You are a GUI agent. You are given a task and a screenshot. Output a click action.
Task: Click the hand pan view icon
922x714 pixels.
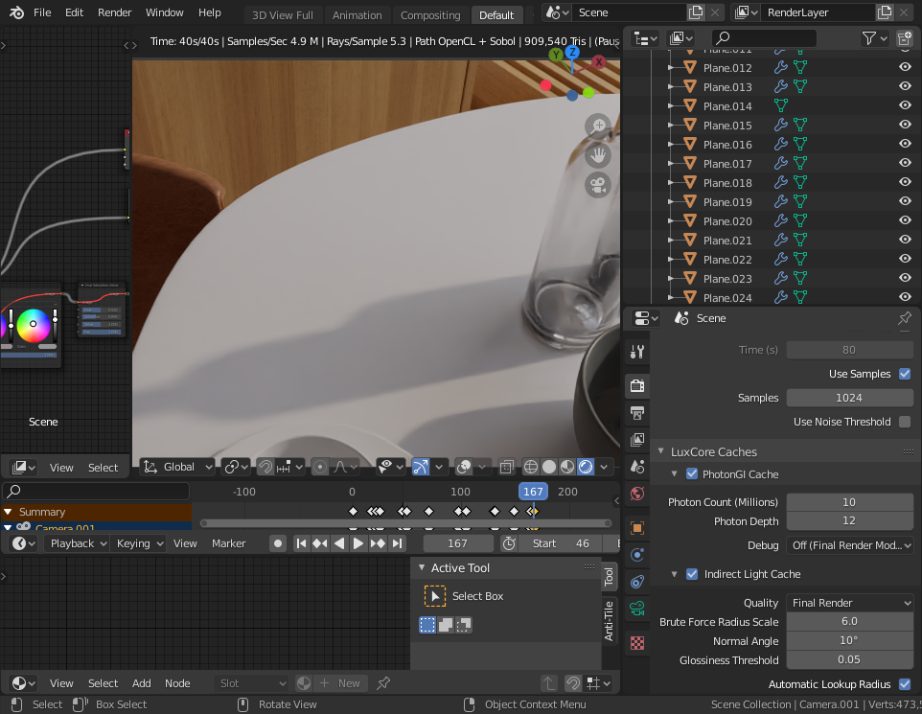pos(598,154)
